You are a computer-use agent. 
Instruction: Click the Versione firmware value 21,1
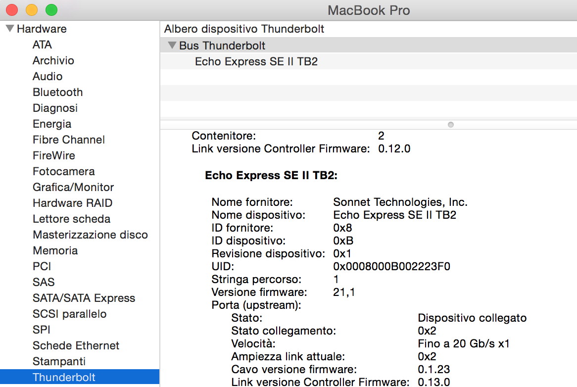pos(344,292)
